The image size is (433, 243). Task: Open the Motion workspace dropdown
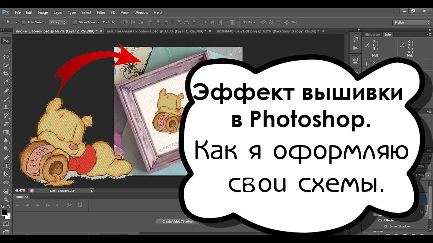pos(411,23)
